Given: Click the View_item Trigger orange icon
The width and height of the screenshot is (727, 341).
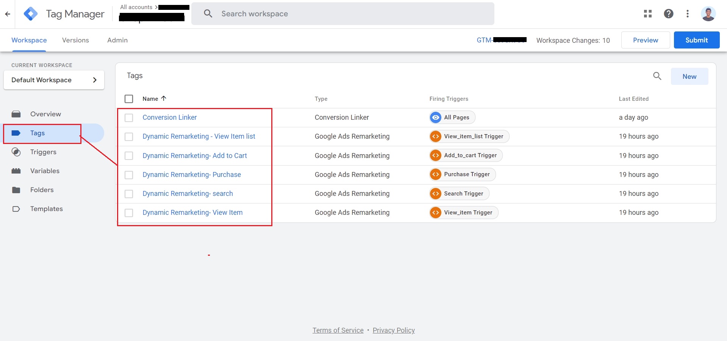Looking at the screenshot, I should click(436, 213).
